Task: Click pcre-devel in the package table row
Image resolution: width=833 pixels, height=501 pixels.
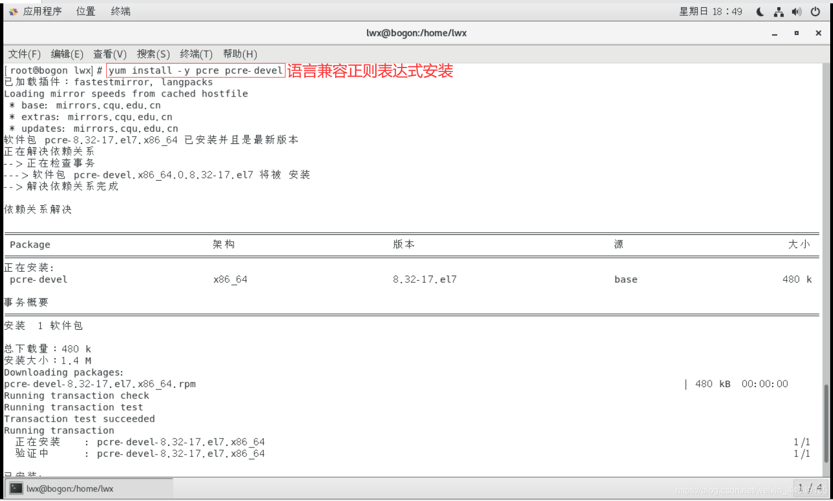Action: click(x=39, y=280)
